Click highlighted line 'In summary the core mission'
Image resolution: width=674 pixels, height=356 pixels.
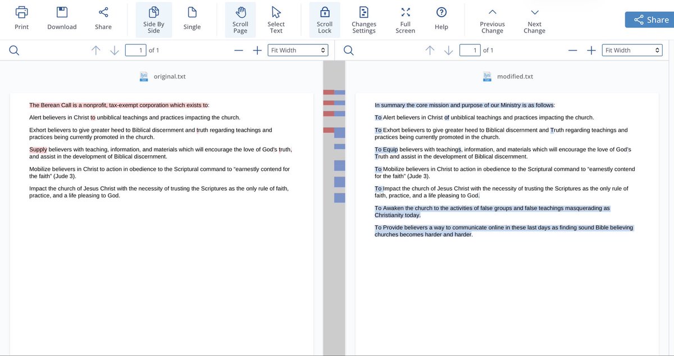(464, 105)
